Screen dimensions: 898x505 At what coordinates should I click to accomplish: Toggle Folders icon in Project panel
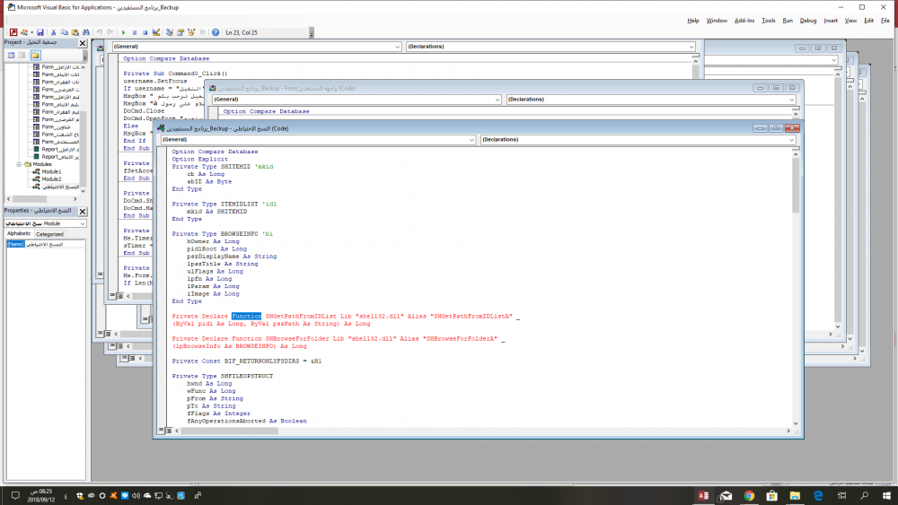(36, 56)
